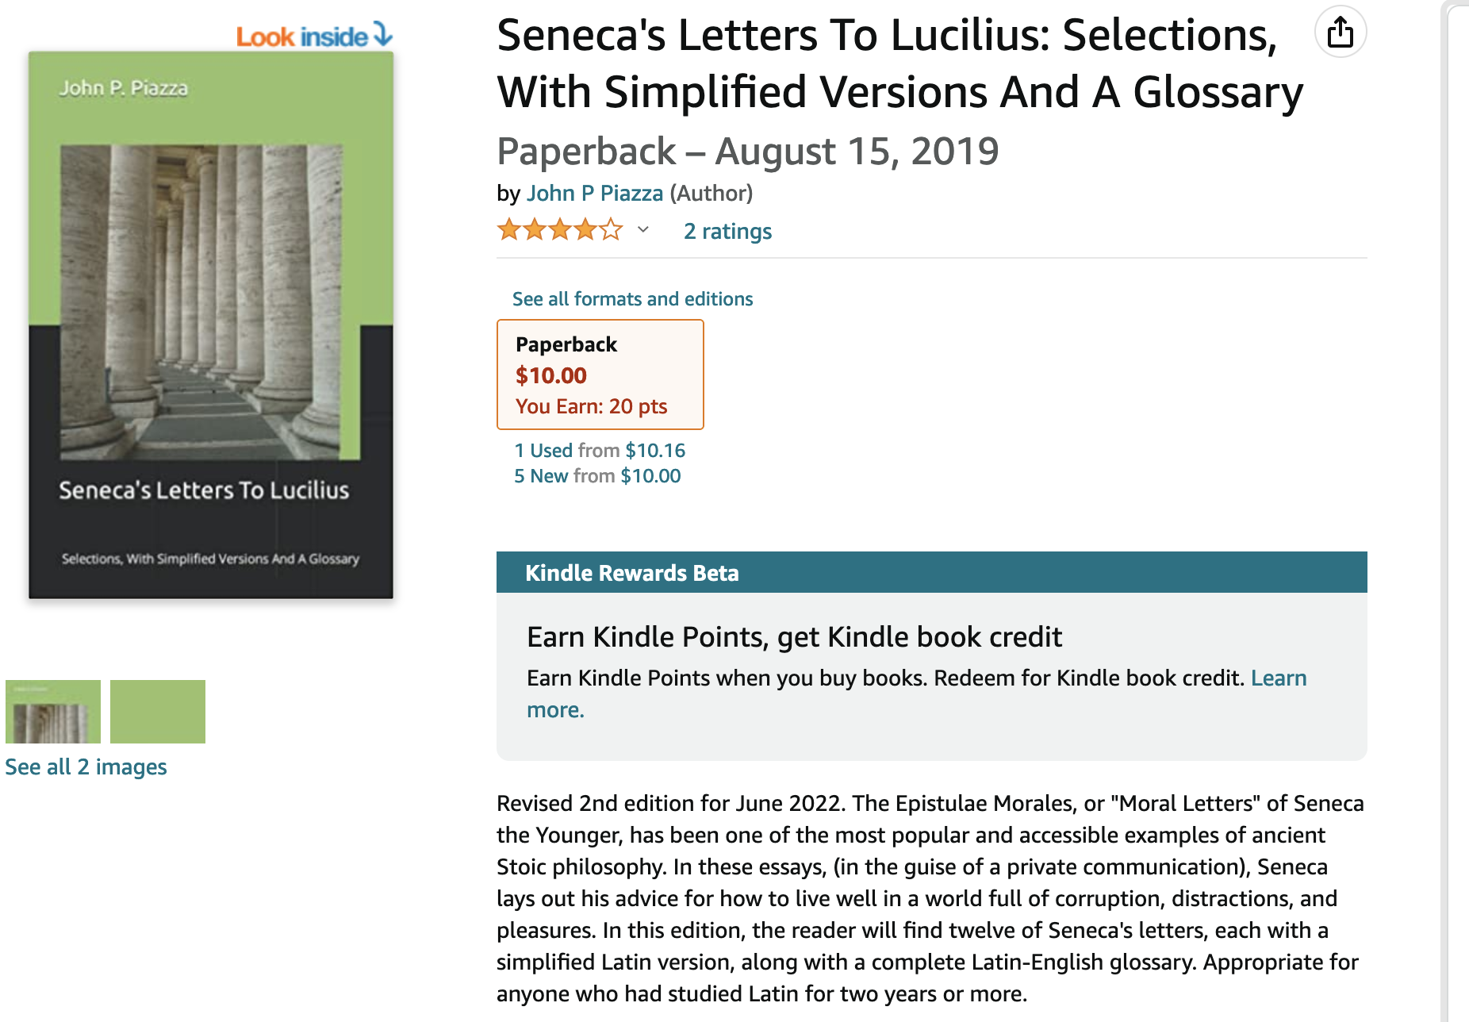
Task: Click See all formats and editions
Action: 632,299
